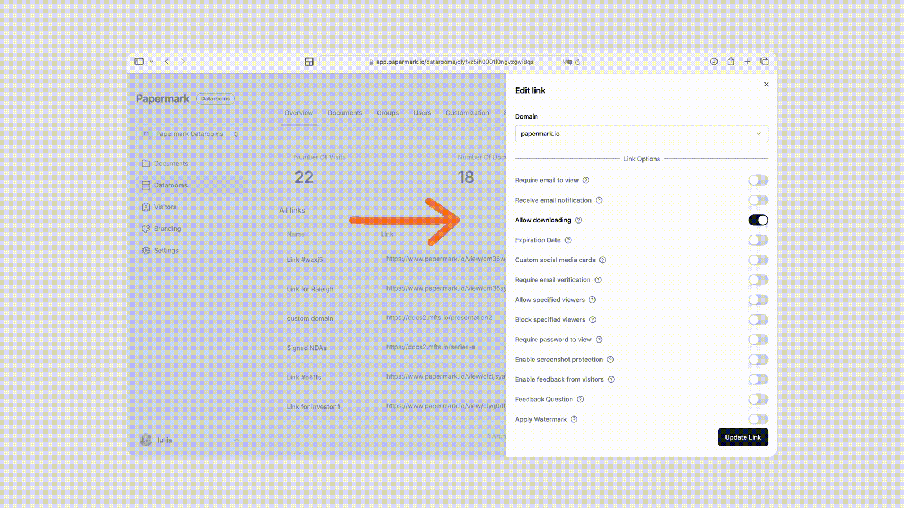Open Documents in the left sidebar
Viewport: 904px width, 508px height.
[190, 164]
